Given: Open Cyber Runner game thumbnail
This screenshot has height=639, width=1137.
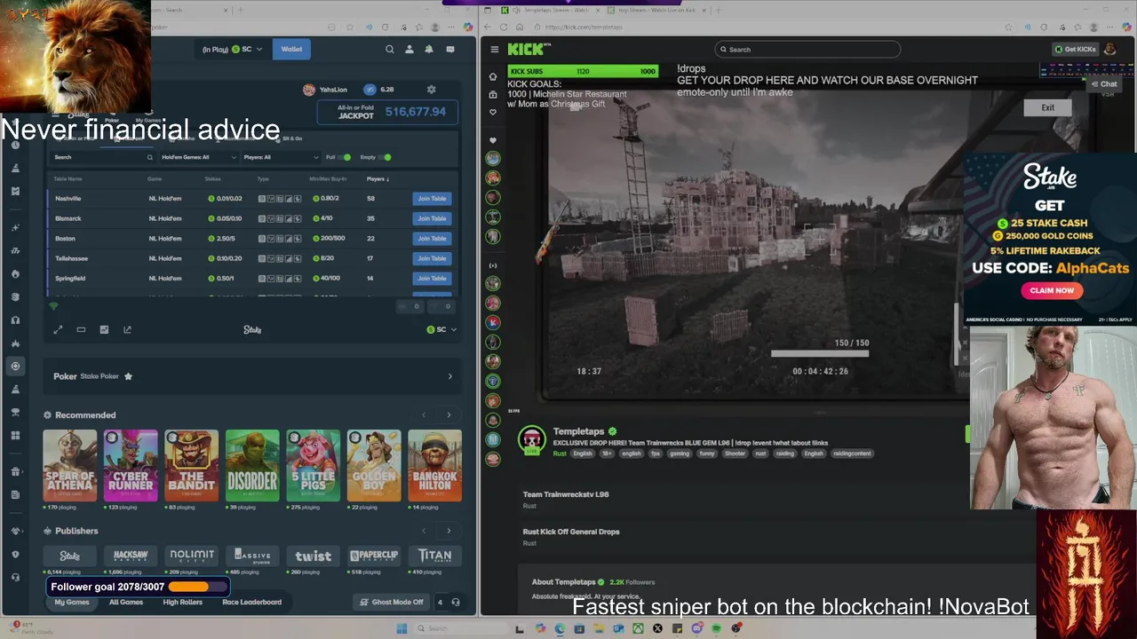Looking at the screenshot, I should click(131, 466).
